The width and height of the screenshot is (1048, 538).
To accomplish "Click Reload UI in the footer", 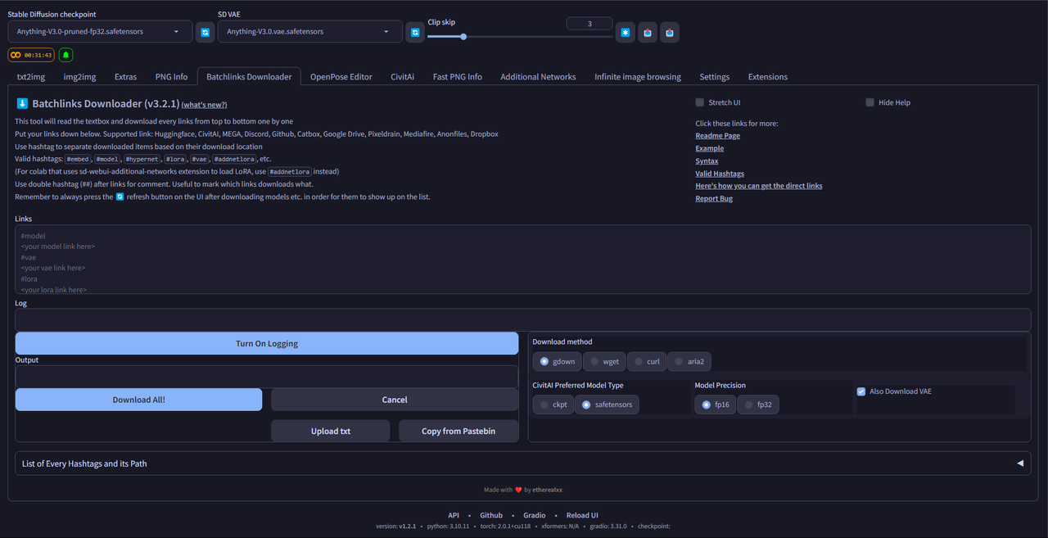I will (582, 515).
